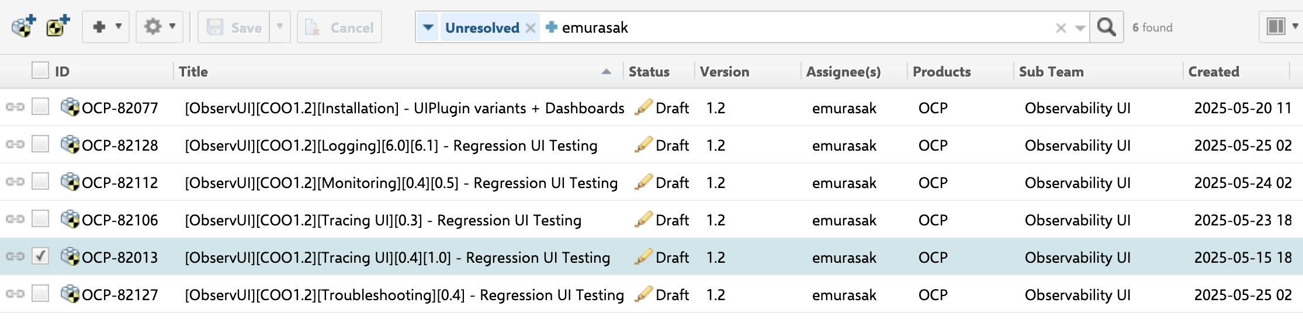Open the OCP-82077 work item link

point(120,108)
